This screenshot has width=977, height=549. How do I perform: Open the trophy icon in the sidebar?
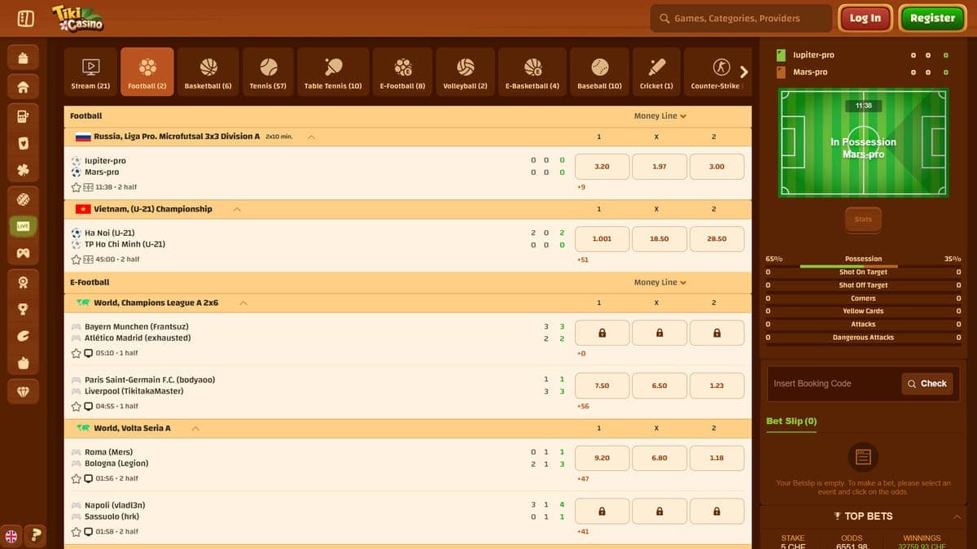[23, 309]
